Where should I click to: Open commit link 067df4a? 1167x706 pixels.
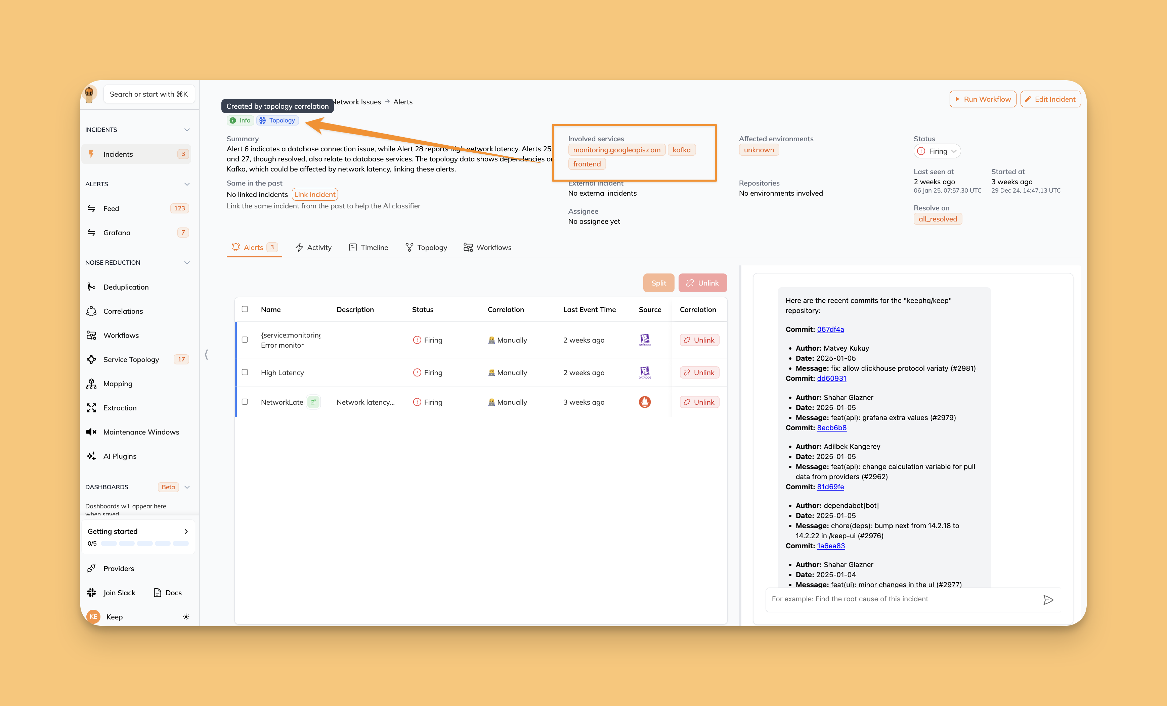[x=830, y=329]
